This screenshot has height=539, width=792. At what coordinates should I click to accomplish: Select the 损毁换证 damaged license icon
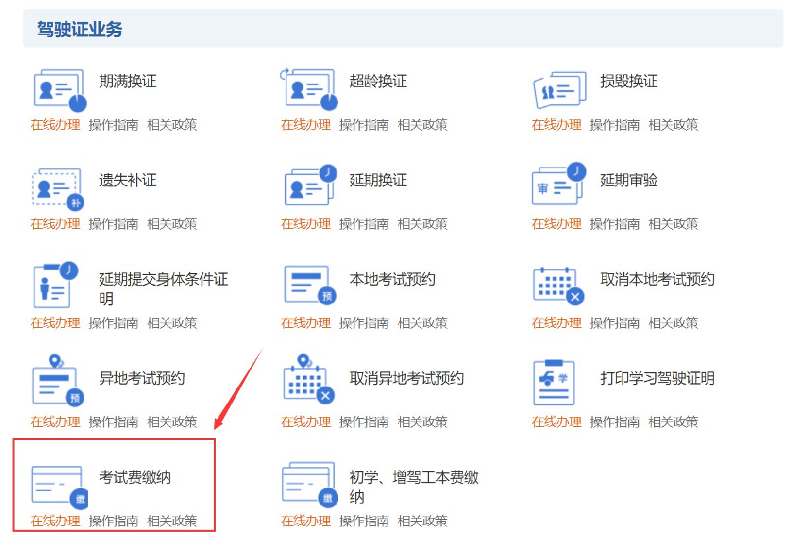point(560,90)
